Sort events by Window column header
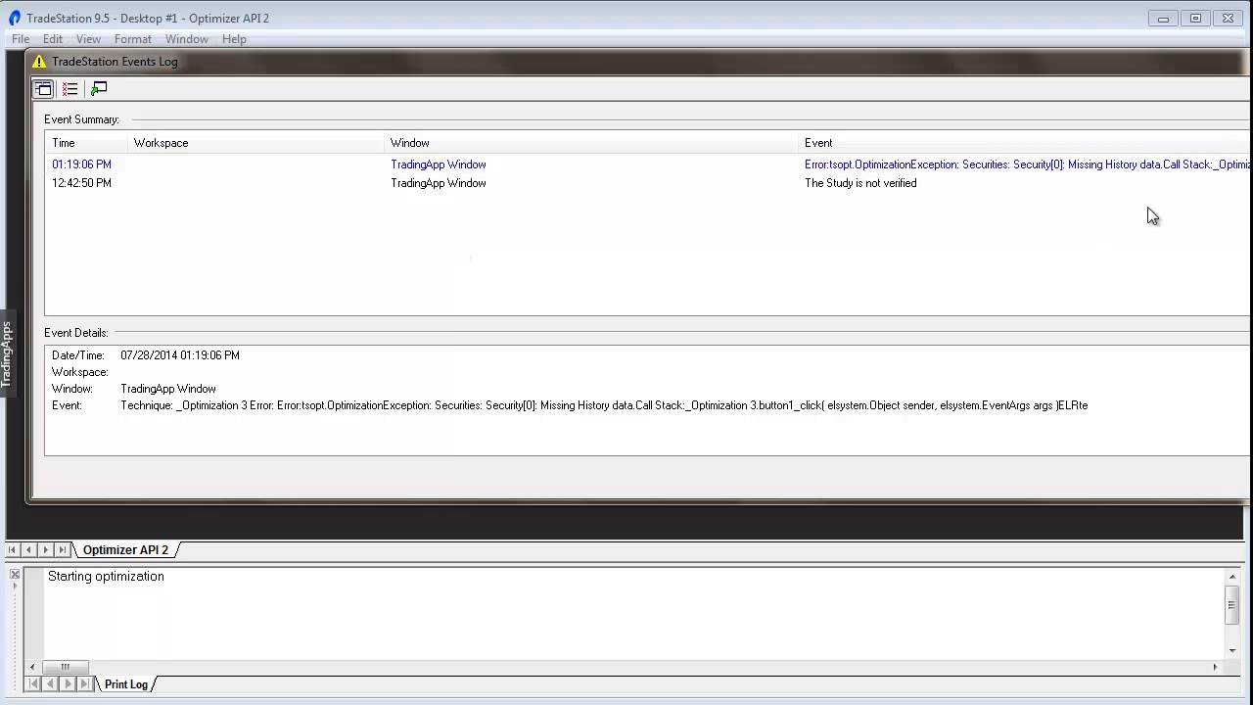The width and height of the screenshot is (1253, 705). (591, 143)
